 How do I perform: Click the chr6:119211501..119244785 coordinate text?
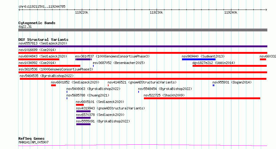[x=42, y=6]
